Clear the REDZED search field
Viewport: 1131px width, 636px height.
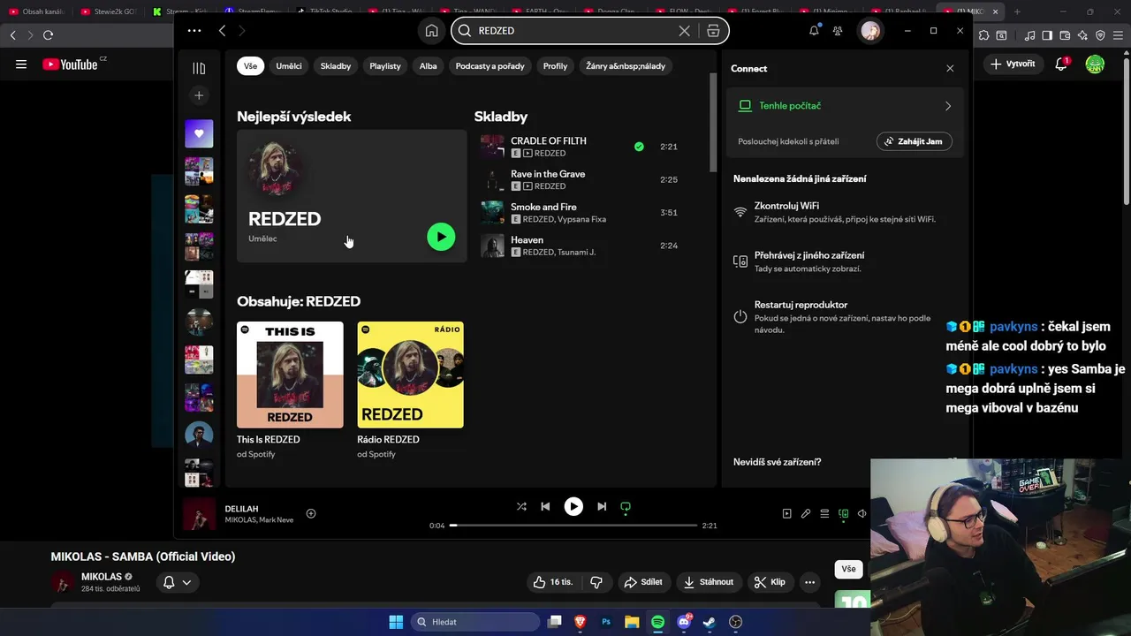[684, 31]
